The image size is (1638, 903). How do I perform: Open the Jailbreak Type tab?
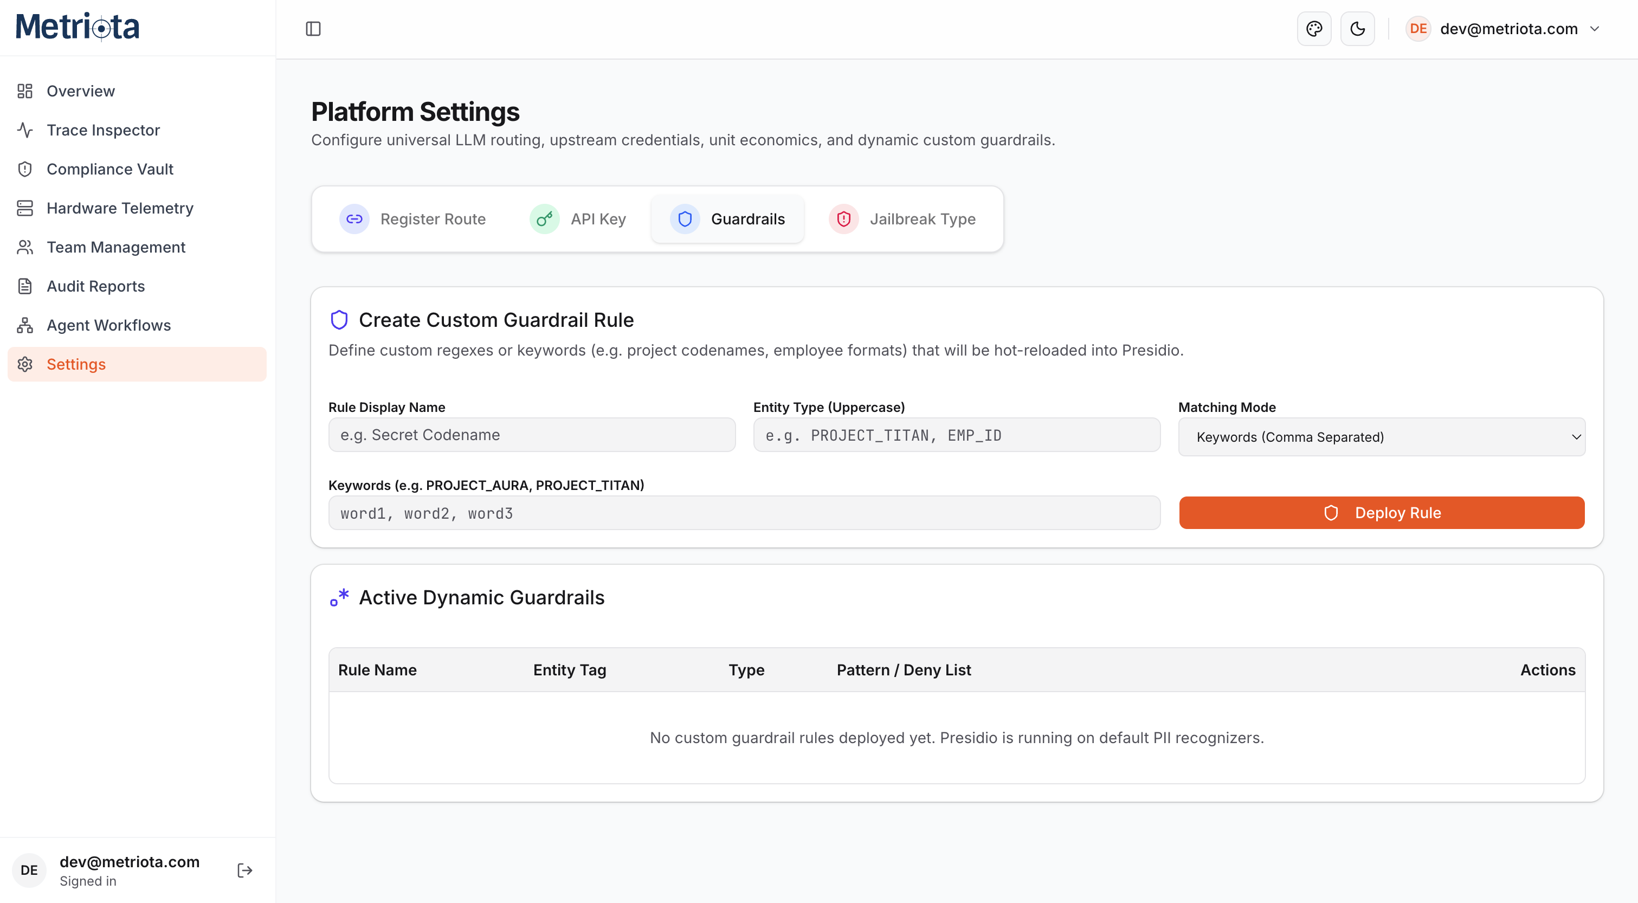902,219
